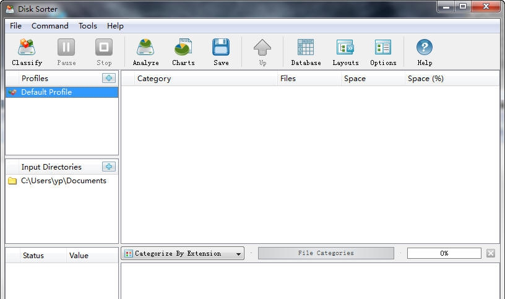Add a new profile with plus button

click(x=109, y=78)
